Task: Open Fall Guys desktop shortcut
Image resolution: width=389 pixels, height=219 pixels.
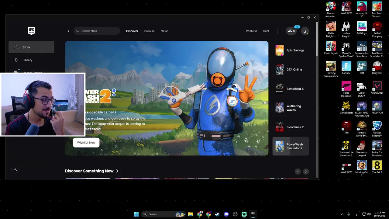Action: click(362, 28)
